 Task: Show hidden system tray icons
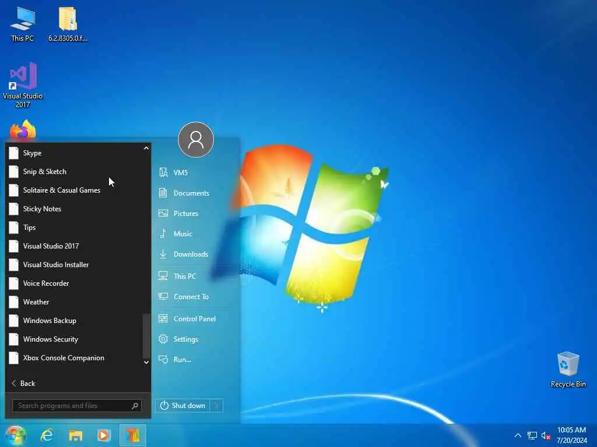point(518,435)
